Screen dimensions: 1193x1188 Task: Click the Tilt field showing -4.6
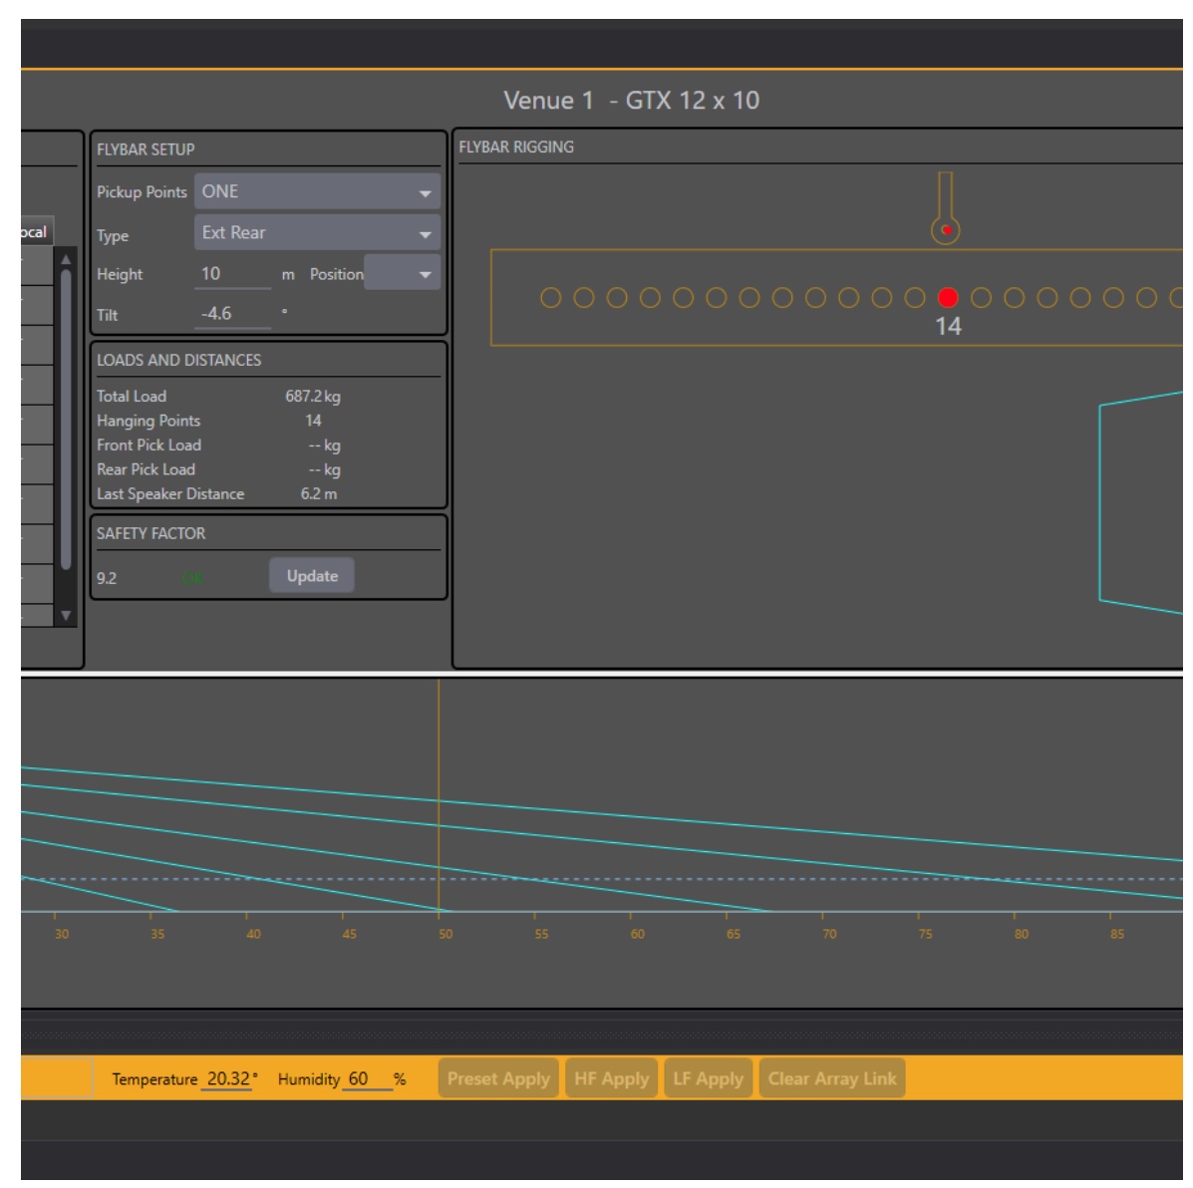tap(233, 314)
